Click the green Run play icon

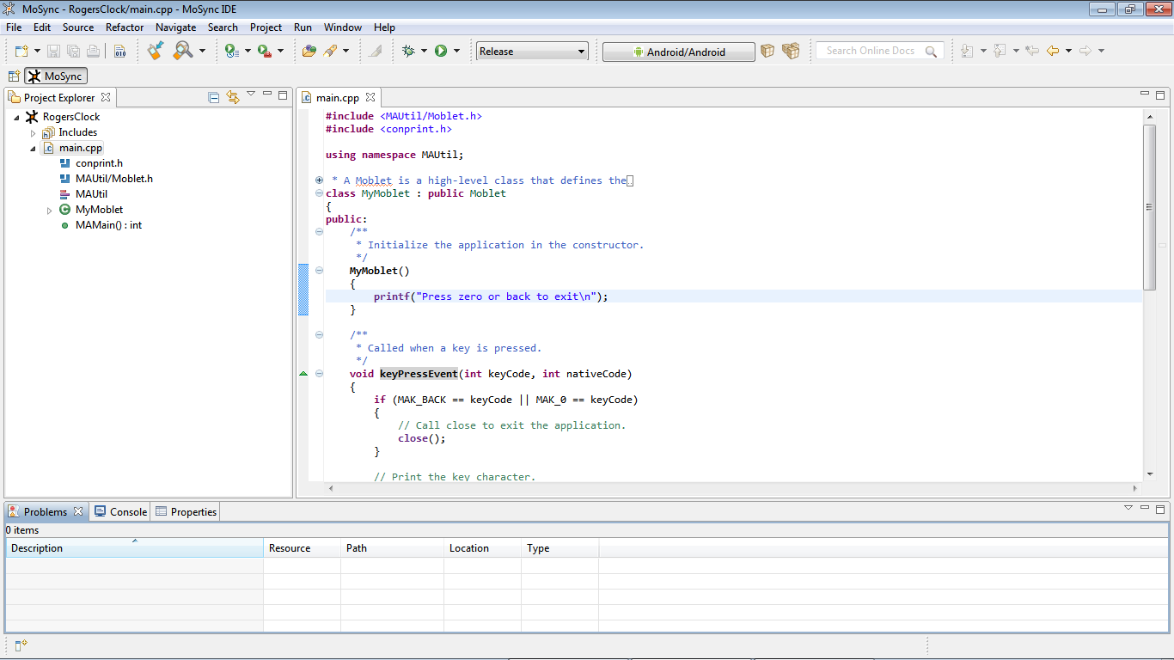tap(441, 52)
